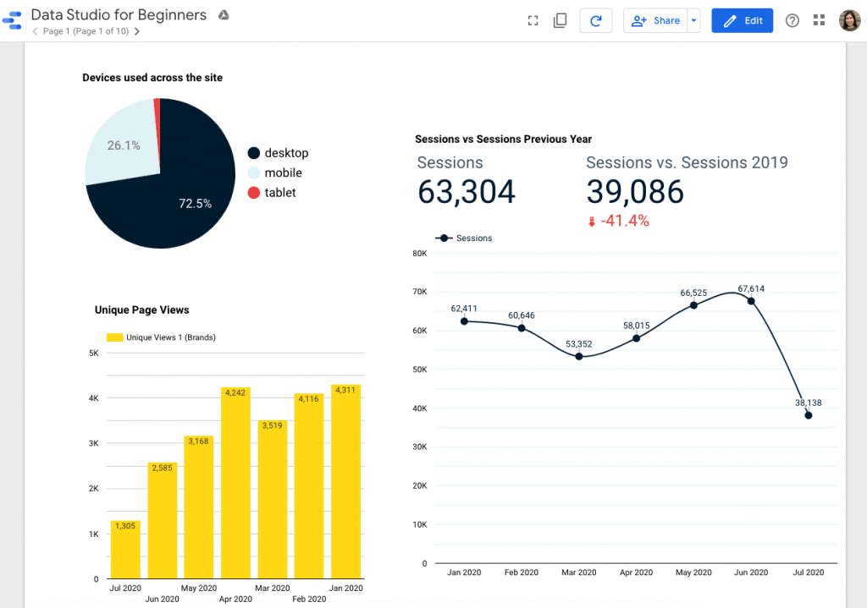Open the Page 1 of 10 selector
Viewport: 867px width, 608px height.
click(x=86, y=31)
